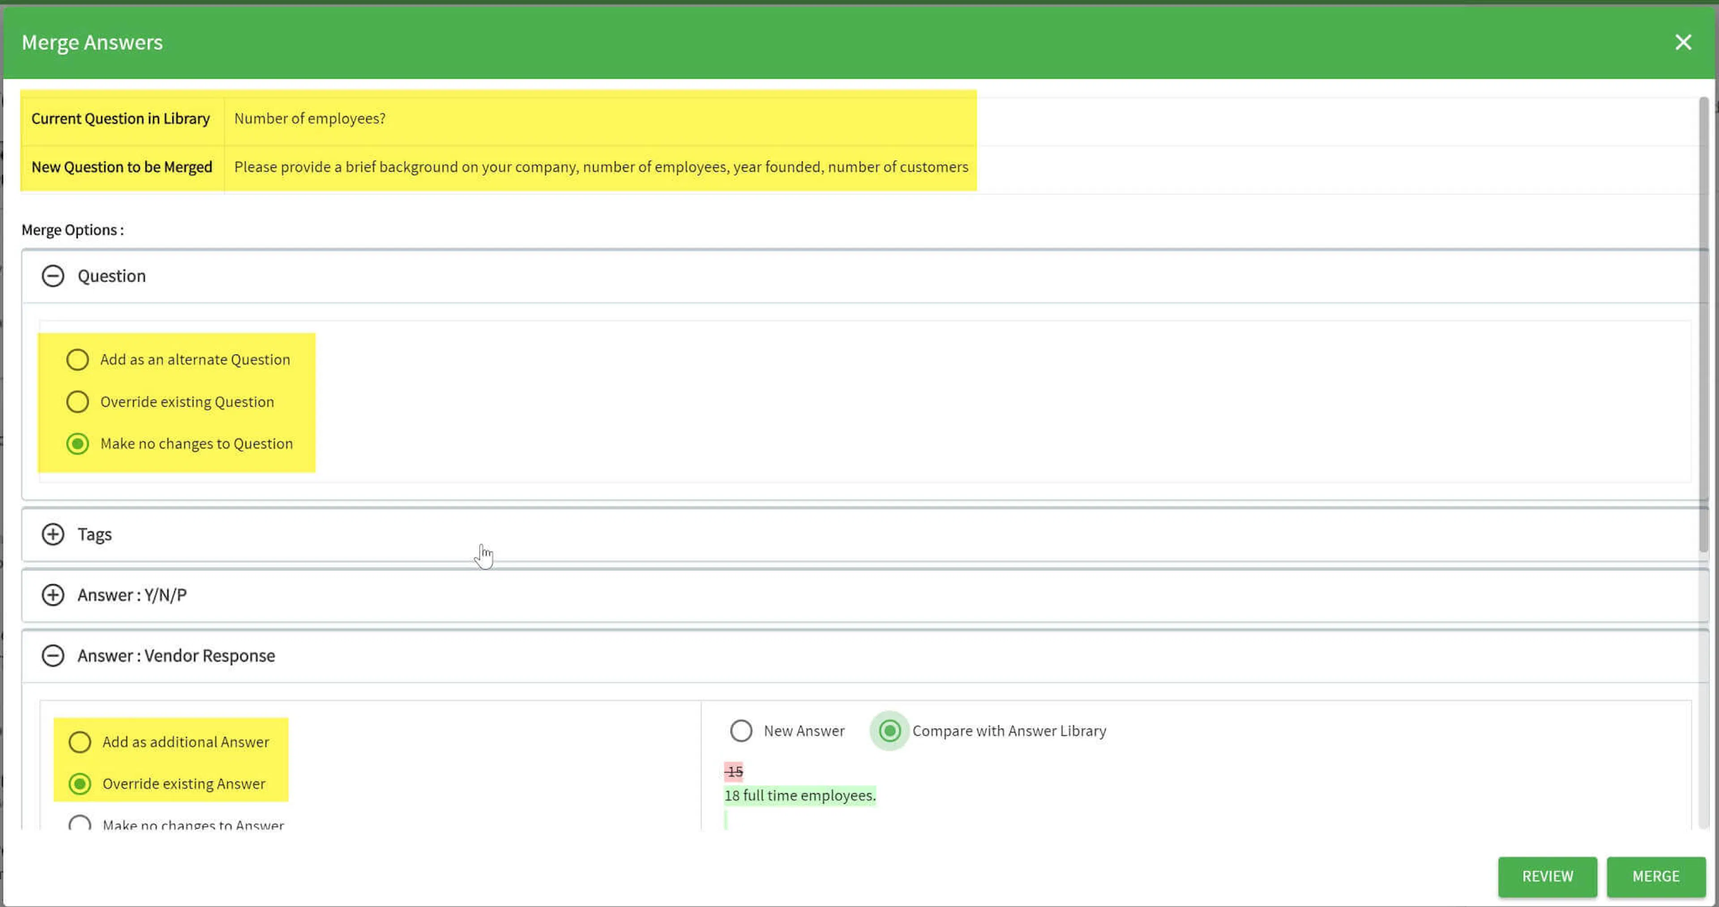The height and width of the screenshot is (907, 1719).
Task: Select Add as additional Answer
Action: tap(79, 741)
